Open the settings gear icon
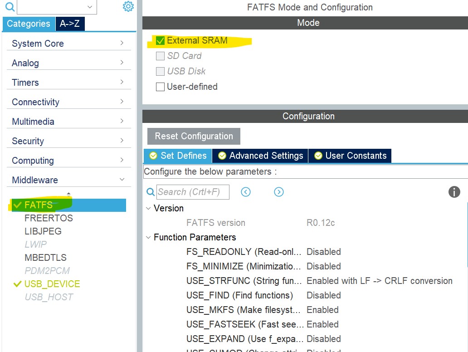This screenshot has height=352, width=468. [x=128, y=6]
